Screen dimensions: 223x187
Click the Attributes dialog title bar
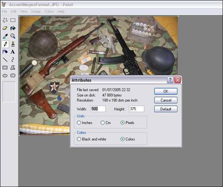(118, 80)
